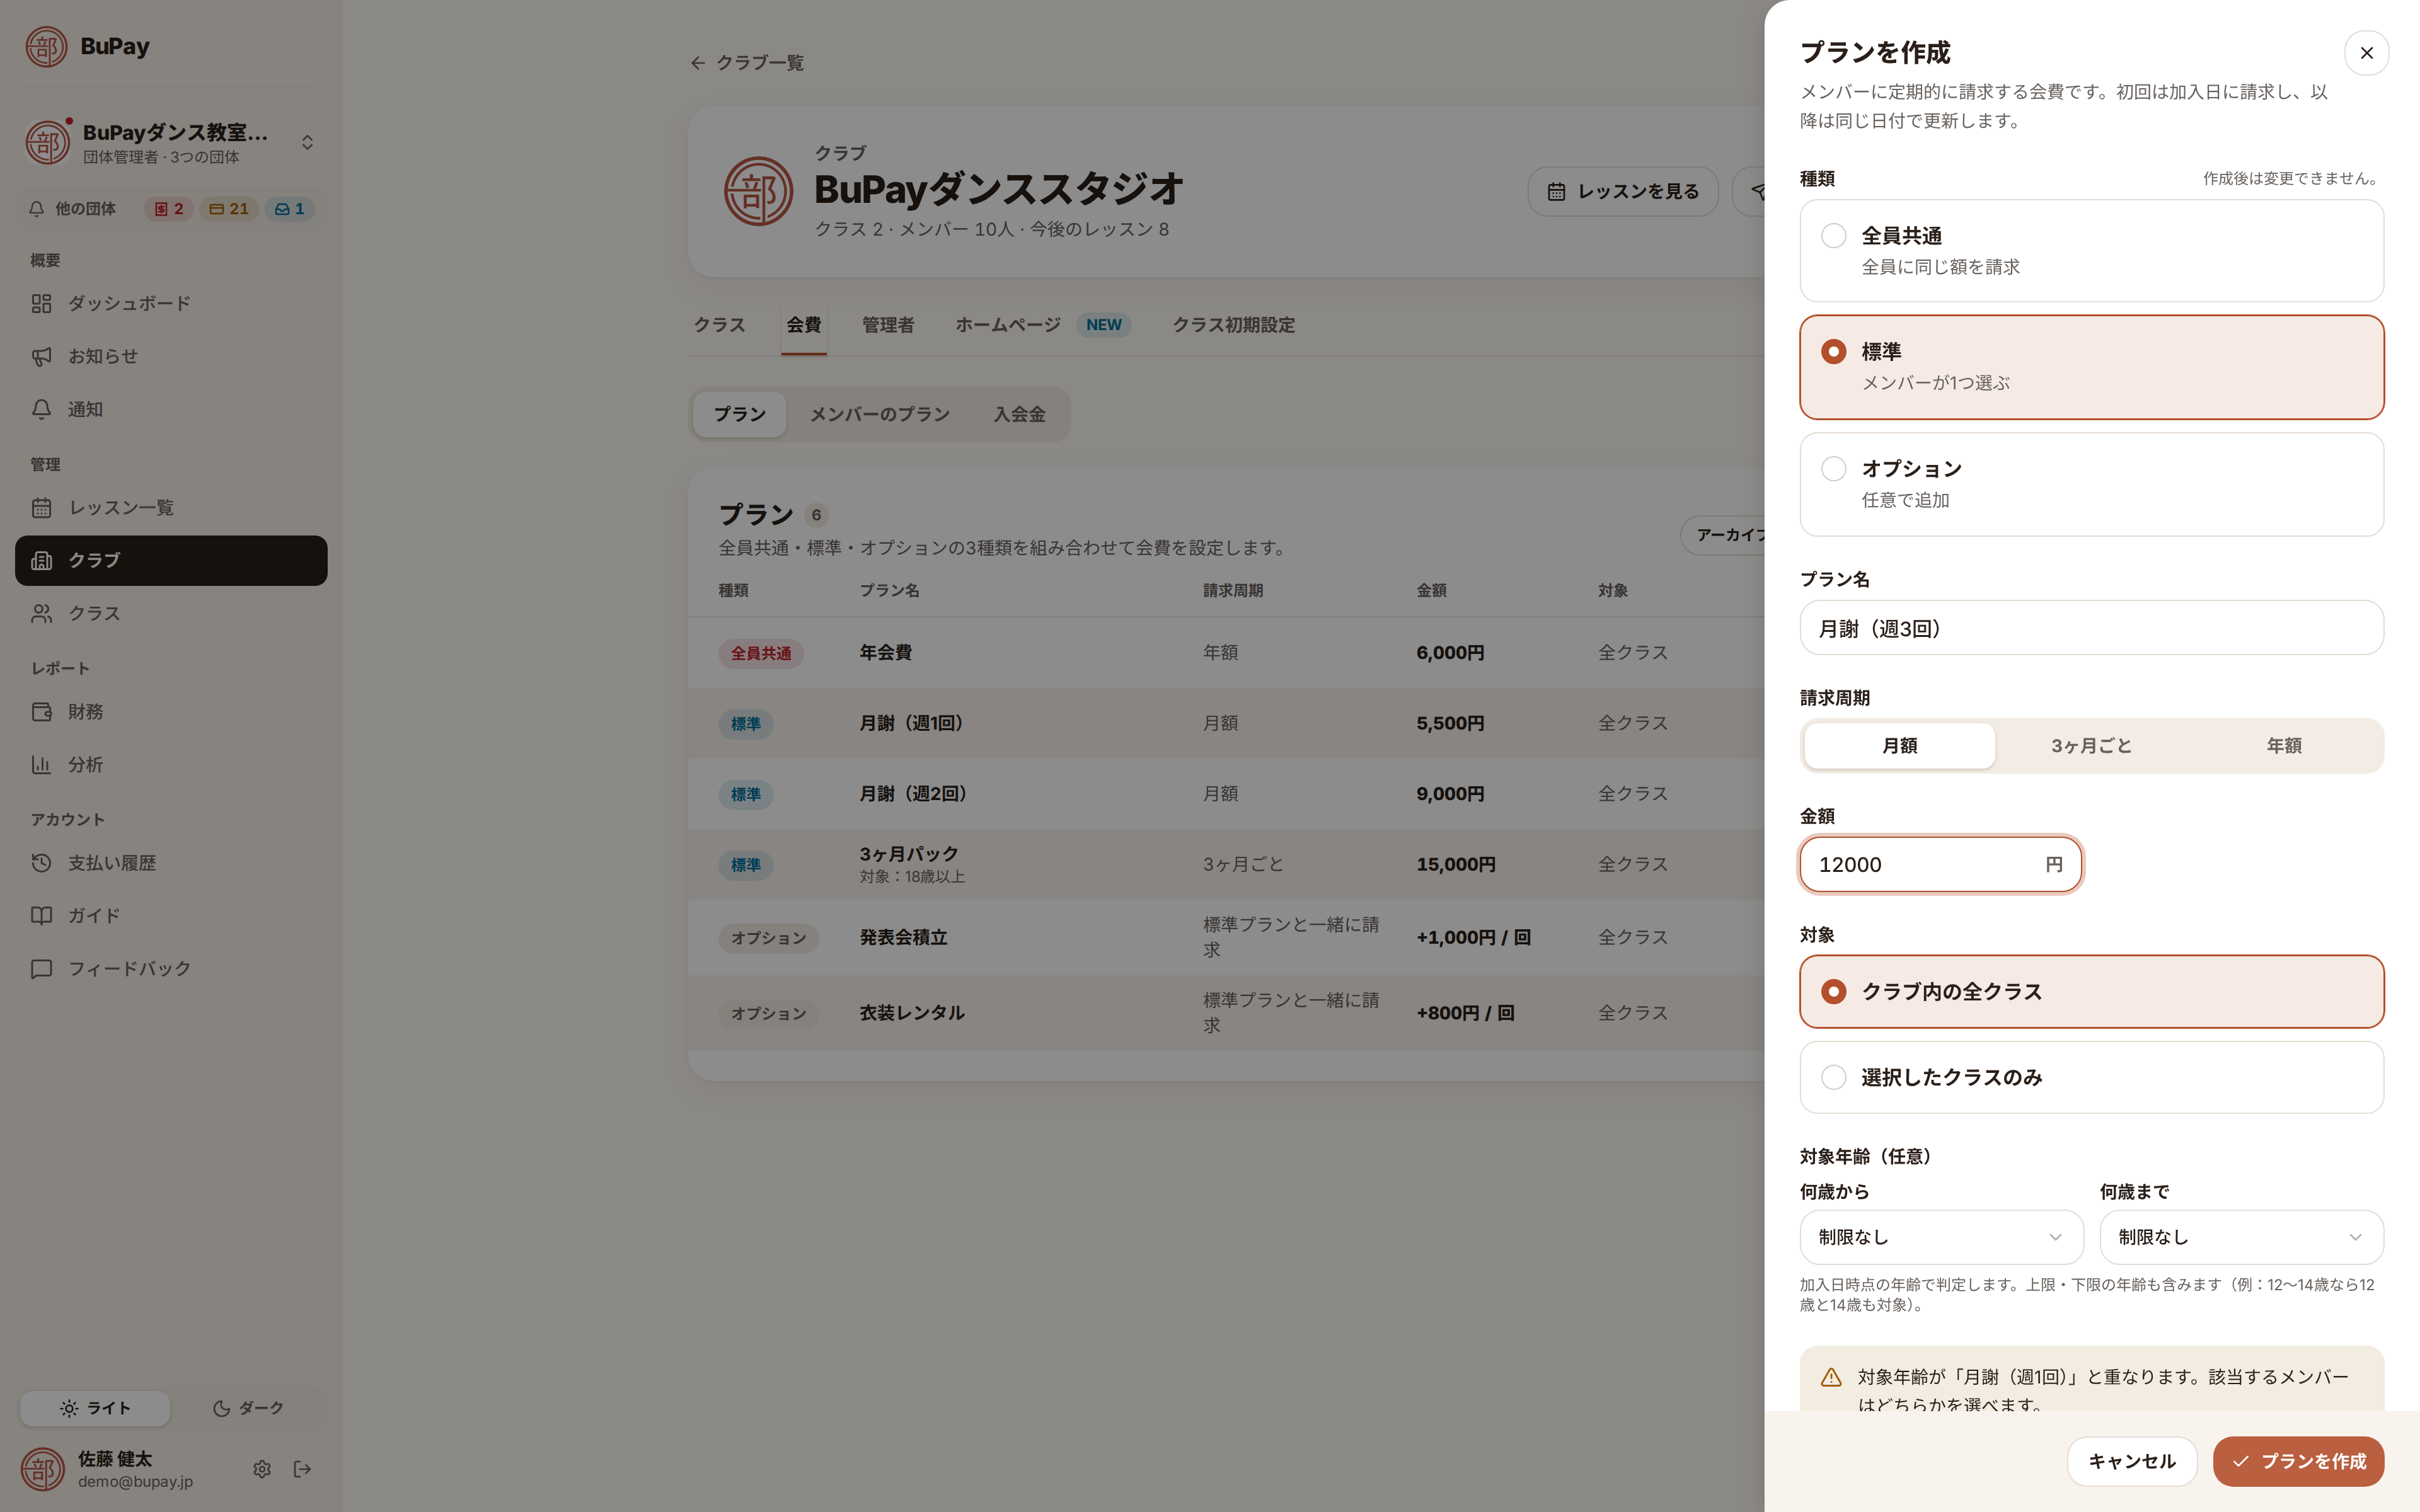The image size is (2420, 1512).
Task: Click the settings gear next to 佐藤 健太
Action: tap(262, 1468)
